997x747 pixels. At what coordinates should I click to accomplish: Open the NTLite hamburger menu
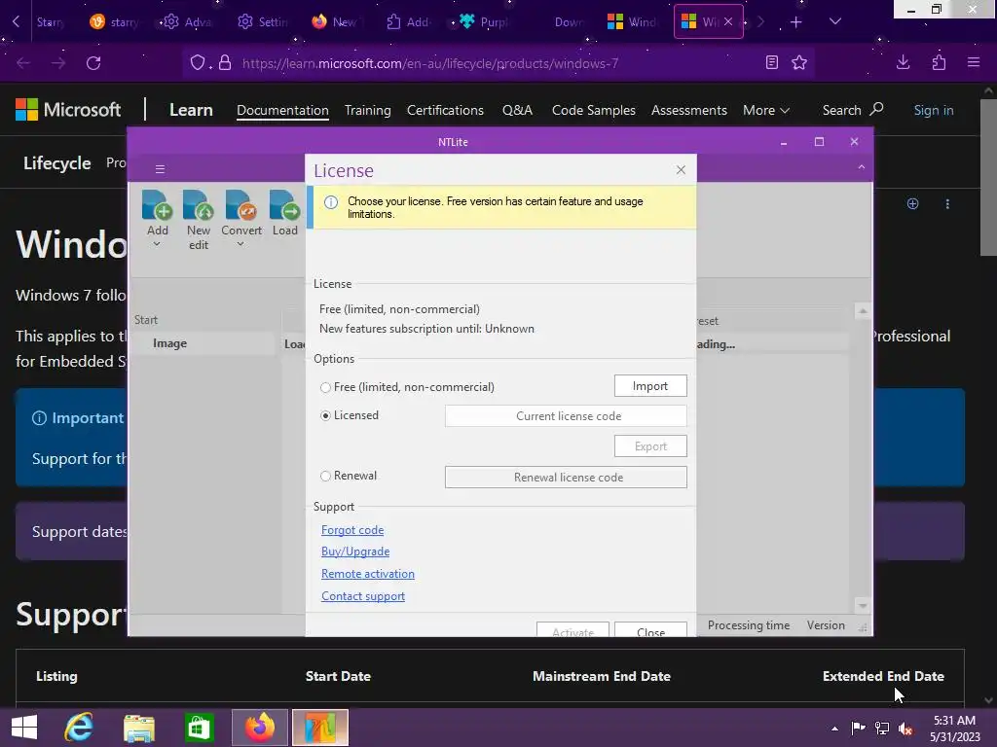tap(160, 169)
